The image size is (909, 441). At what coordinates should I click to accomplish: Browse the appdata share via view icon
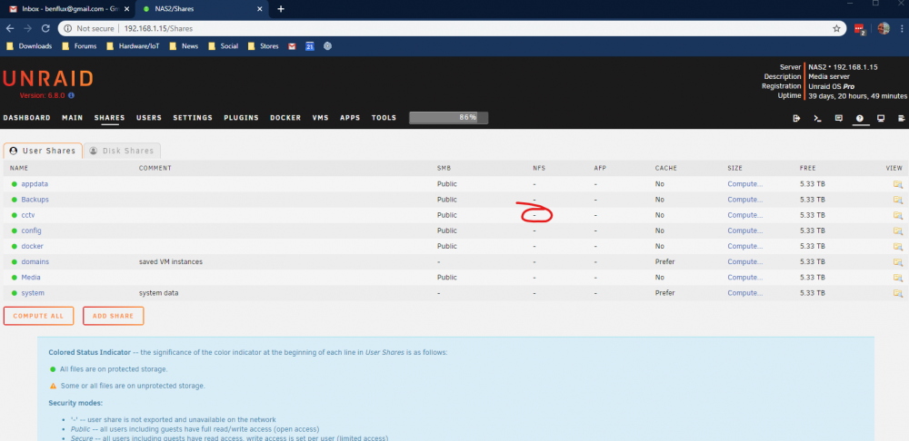point(897,184)
